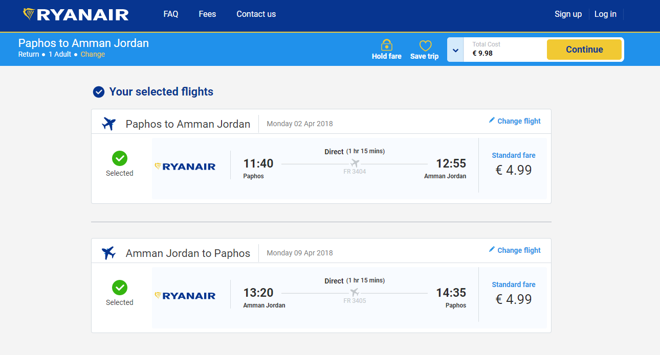Click the orange Change link under route
This screenshot has width=660, height=355.
93,55
